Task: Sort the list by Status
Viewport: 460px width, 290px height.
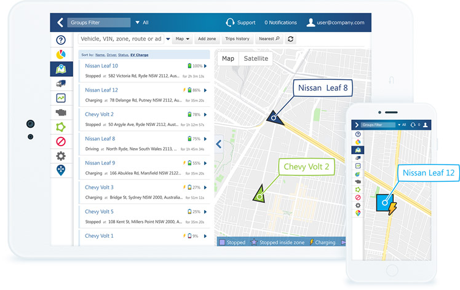Action: click(x=123, y=55)
